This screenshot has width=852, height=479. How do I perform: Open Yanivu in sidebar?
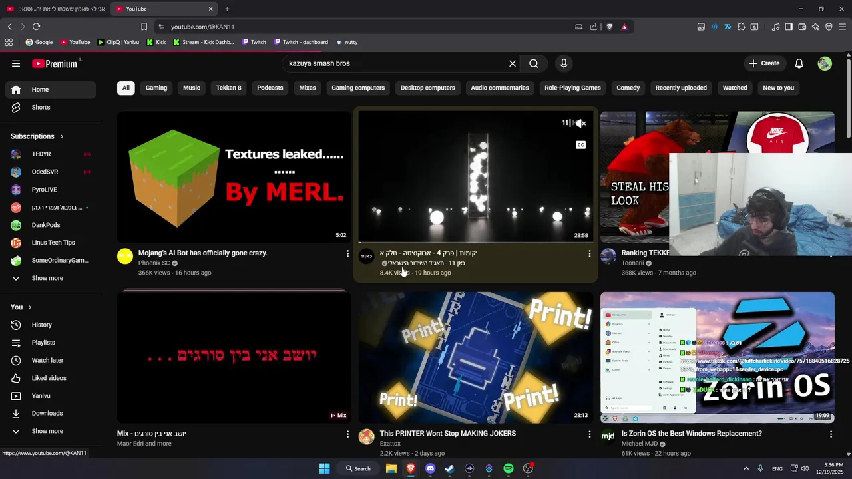(x=51, y=396)
